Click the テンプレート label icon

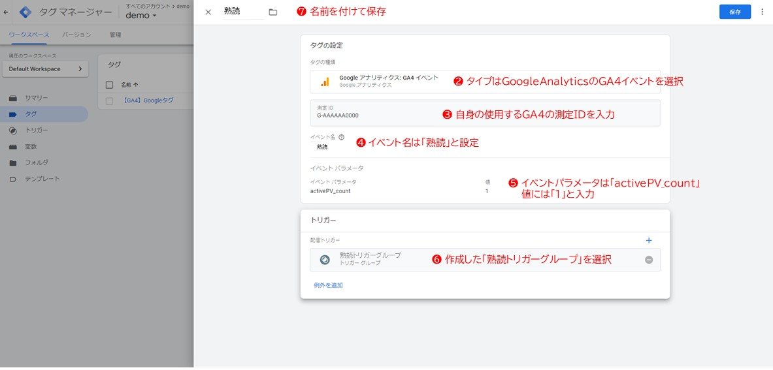pyautogui.click(x=13, y=179)
